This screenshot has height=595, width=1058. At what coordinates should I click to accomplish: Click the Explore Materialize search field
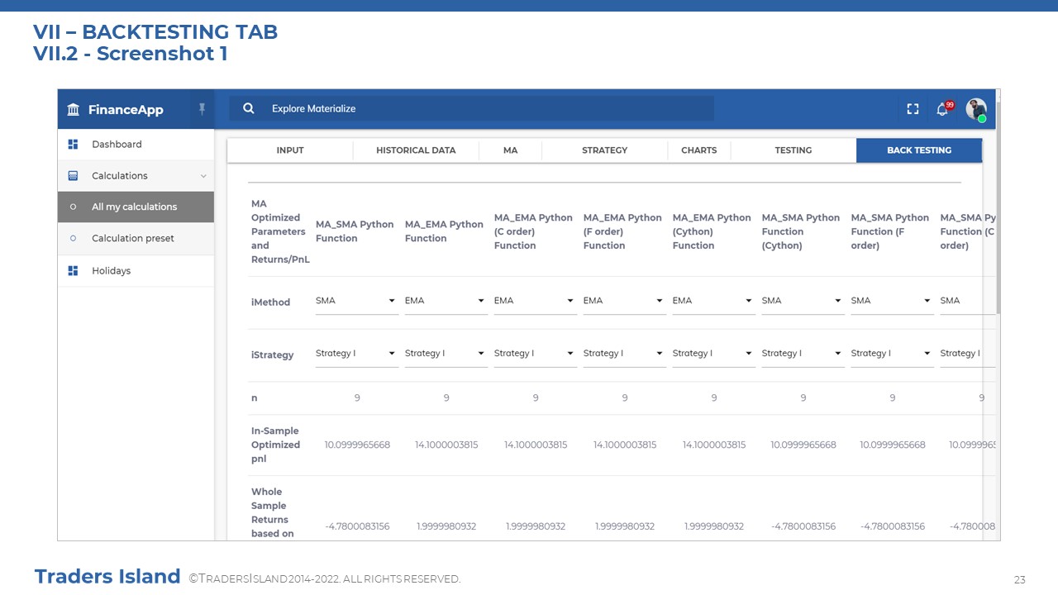(471, 108)
